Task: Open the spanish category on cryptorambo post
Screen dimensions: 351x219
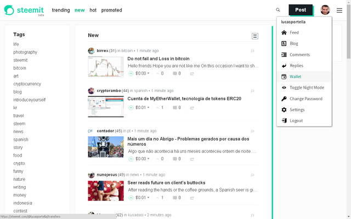Action: 140,91
